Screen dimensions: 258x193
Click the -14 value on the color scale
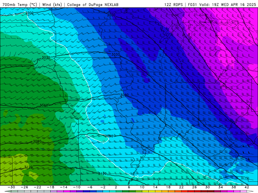tap(64, 187)
